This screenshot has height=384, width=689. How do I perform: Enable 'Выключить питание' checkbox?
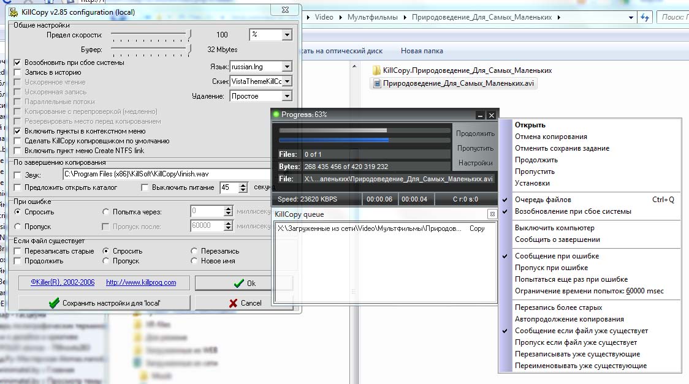145,187
